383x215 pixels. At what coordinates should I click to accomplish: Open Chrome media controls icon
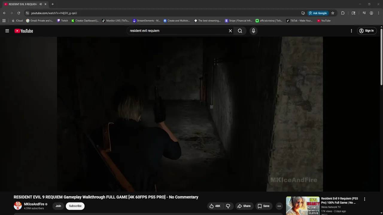(364, 13)
